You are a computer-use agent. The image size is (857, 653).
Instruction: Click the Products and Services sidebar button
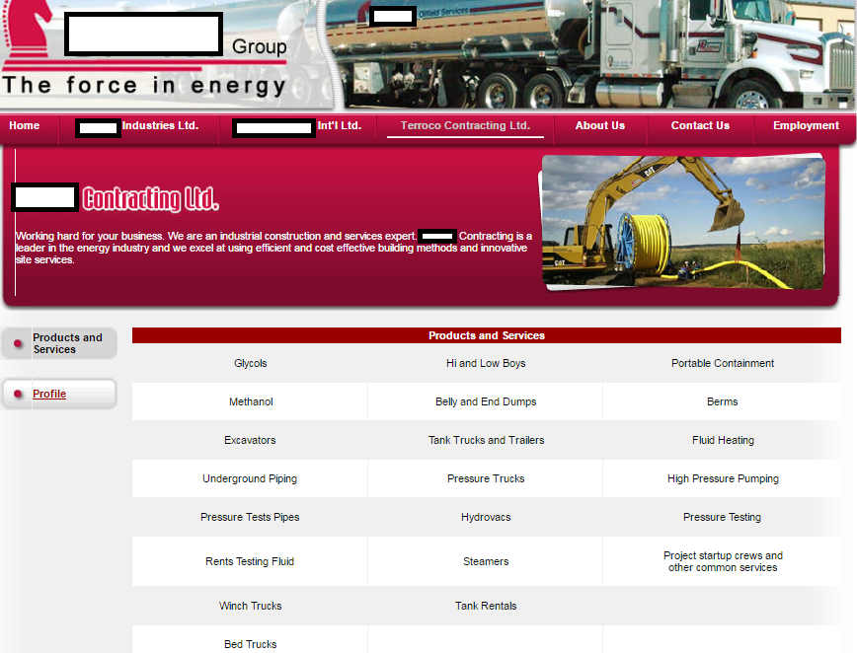pyautogui.click(x=59, y=343)
